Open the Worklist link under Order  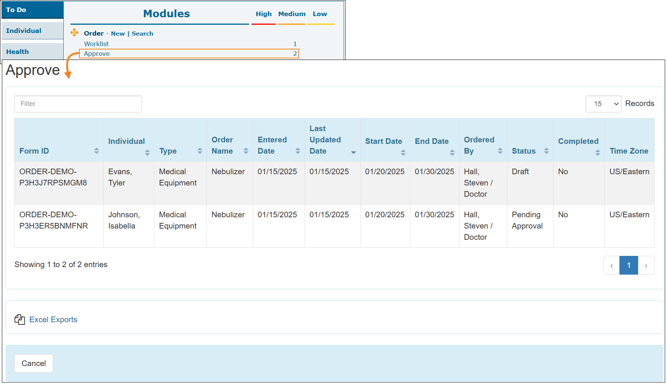pyautogui.click(x=96, y=44)
